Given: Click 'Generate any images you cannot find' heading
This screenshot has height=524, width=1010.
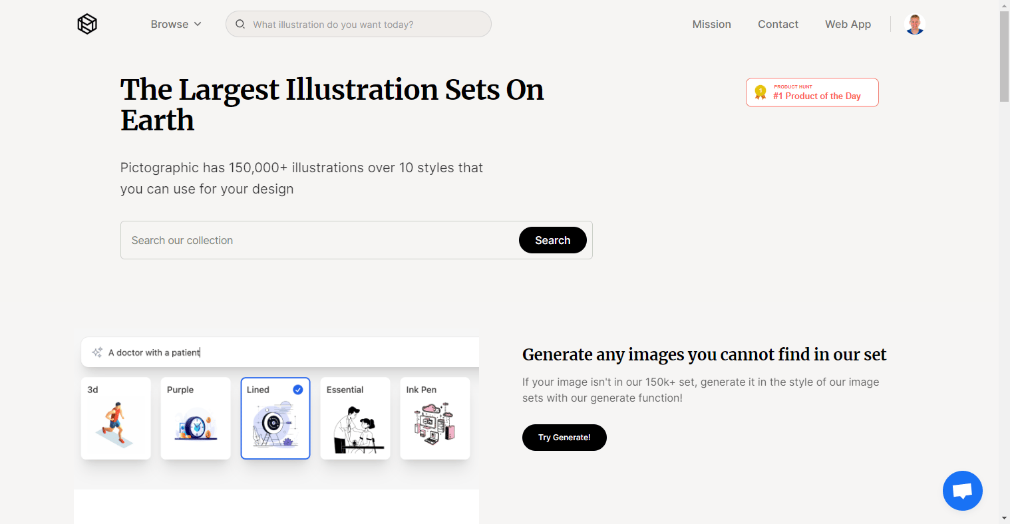Looking at the screenshot, I should tap(704, 354).
